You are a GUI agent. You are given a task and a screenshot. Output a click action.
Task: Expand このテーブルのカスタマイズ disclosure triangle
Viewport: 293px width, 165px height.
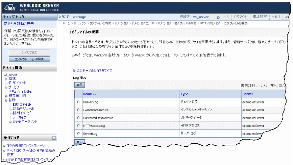coord(74,71)
